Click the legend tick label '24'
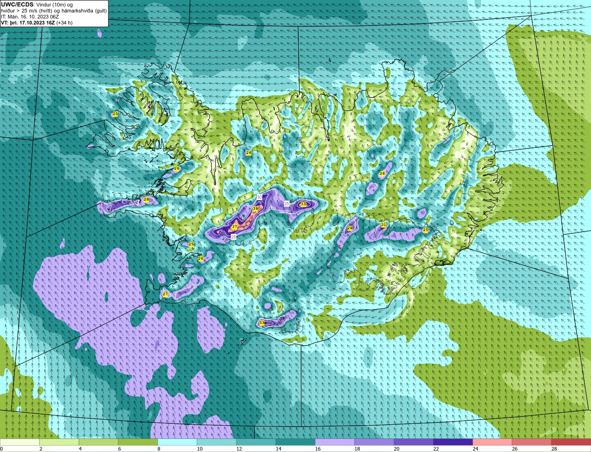The height and width of the screenshot is (452, 591). (475, 449)
